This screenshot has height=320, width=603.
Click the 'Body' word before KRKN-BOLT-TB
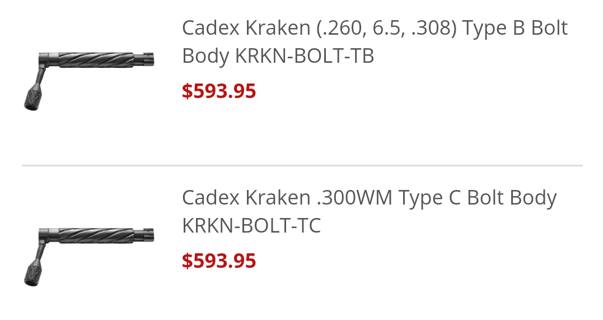[205, 57]
